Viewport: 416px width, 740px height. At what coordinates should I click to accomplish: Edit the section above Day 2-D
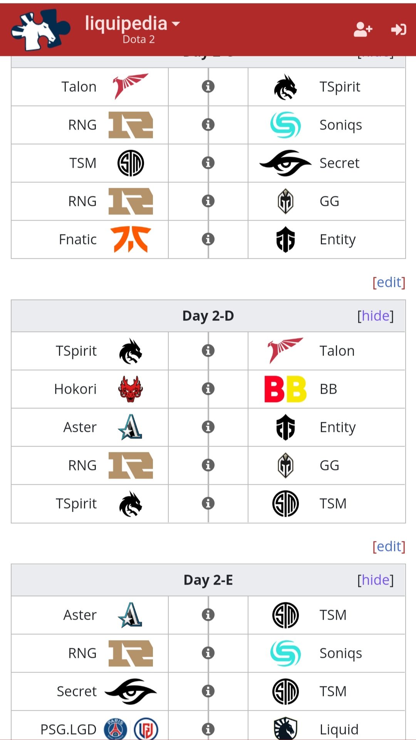click(x=389, y=282)
